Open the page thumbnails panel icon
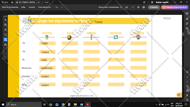The height and width of the screenshot is (107, 190). tap(187, 28)
